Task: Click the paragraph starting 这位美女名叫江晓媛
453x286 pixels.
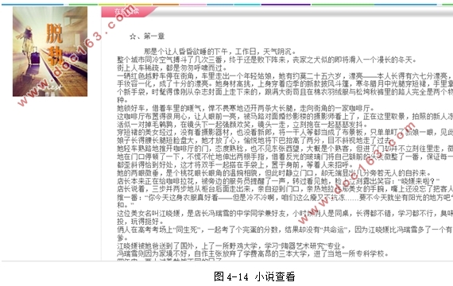Action: [285, 218]
